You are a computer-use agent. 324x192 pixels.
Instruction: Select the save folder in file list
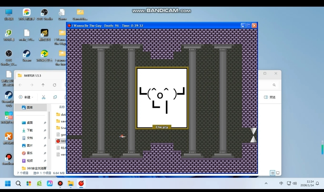click(61, 121)
